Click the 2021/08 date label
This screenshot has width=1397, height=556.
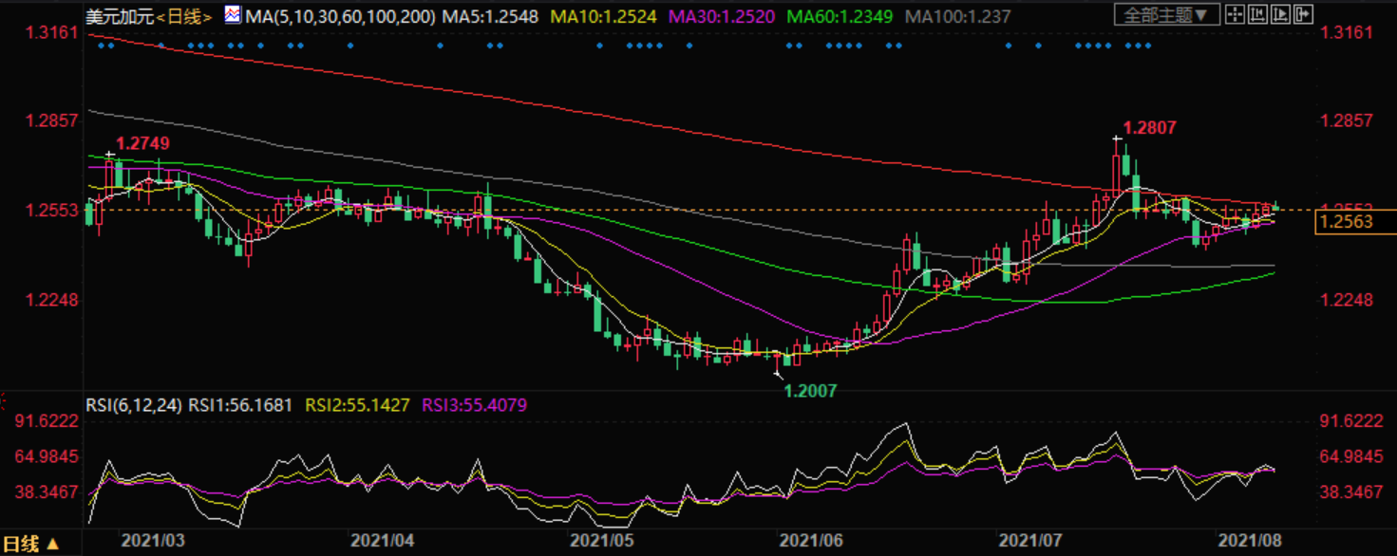(1250, 540)
